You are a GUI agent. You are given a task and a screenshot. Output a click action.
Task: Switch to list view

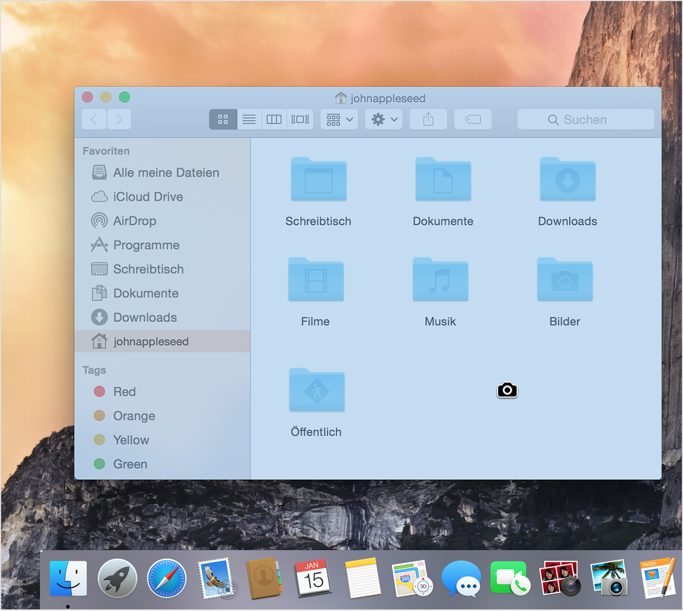[249, 119]
